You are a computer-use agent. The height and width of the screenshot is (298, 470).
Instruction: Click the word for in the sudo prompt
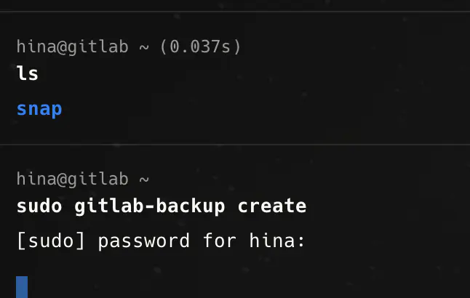[x=220, y=241]
